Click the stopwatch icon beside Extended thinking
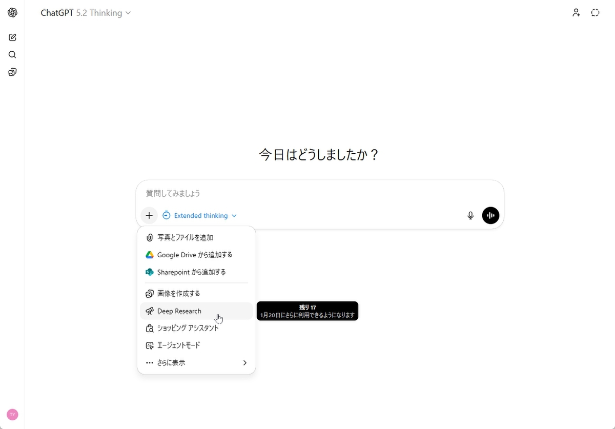This screenshot has width=615, height=429. 166,216
